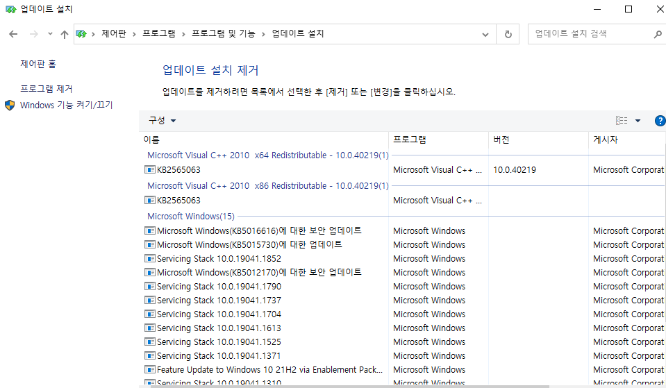
Task: Collapse the Visual C++ 2010 x86 group
Action: 268,186
